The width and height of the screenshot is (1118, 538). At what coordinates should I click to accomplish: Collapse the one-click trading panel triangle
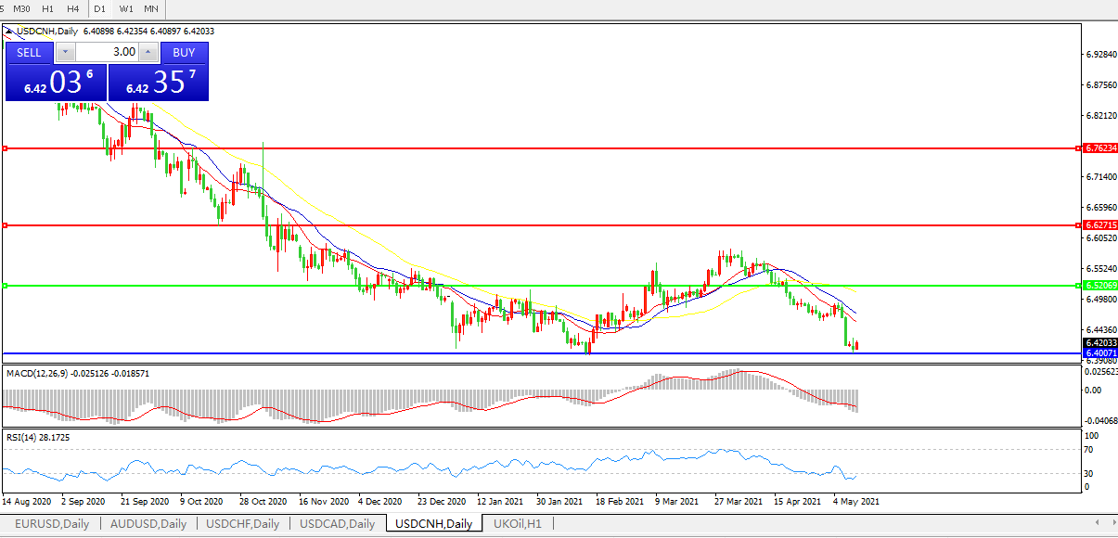click(10, 31)
